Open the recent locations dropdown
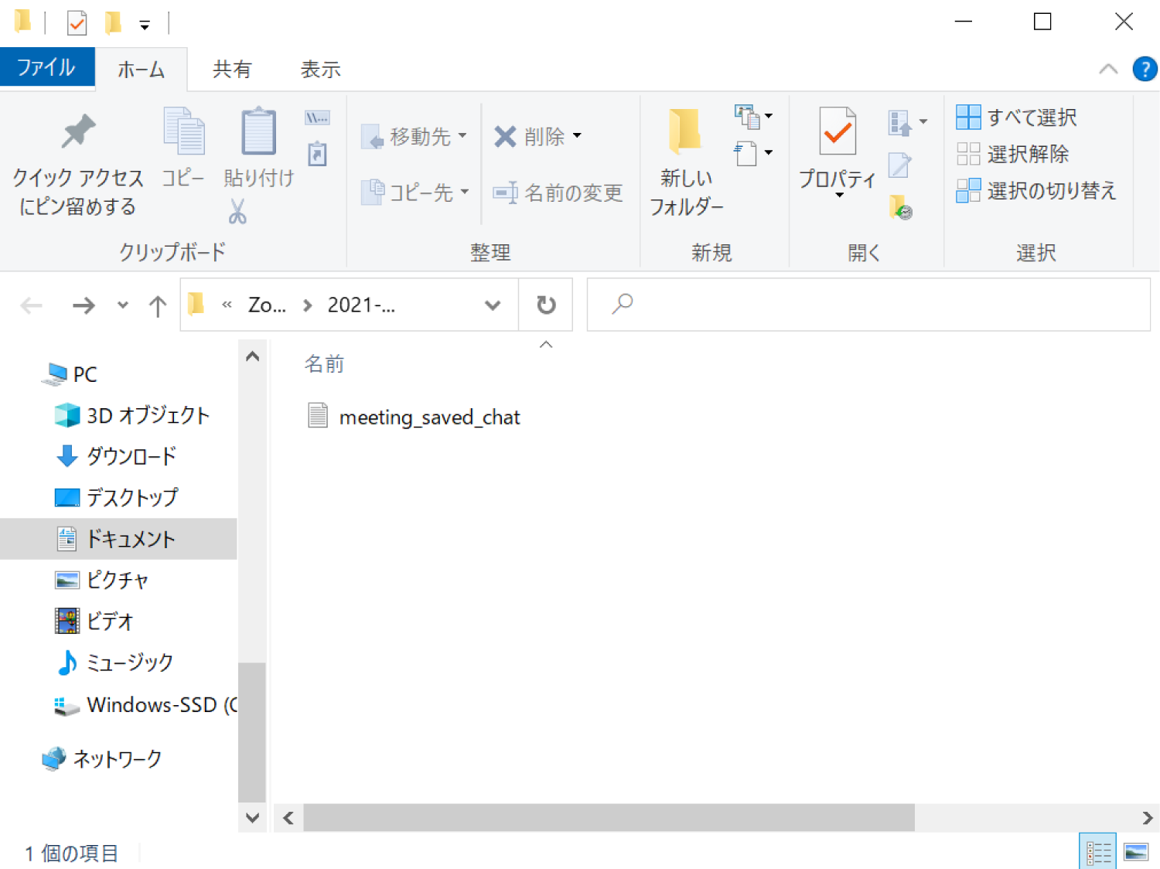 (123, 305)
